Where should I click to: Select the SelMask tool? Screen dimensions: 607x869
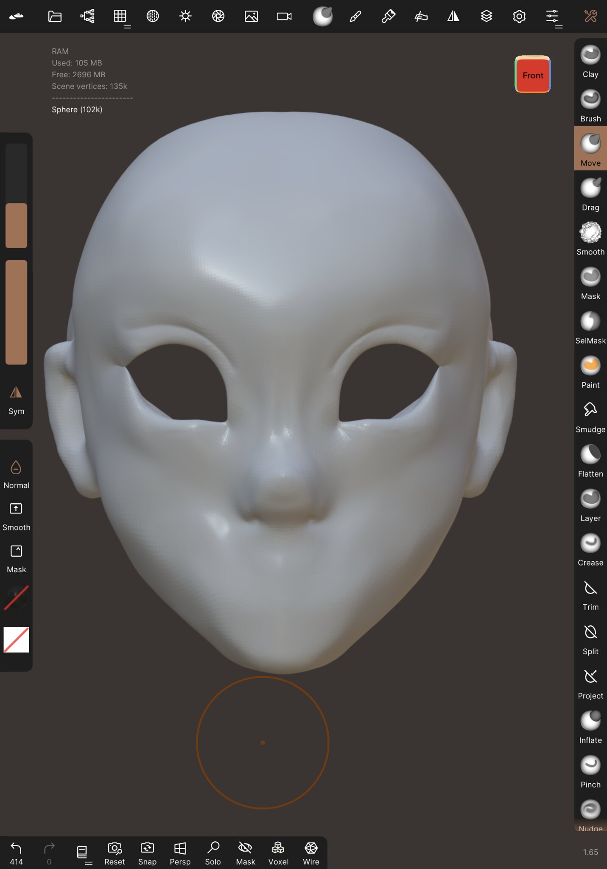(590, 328)
